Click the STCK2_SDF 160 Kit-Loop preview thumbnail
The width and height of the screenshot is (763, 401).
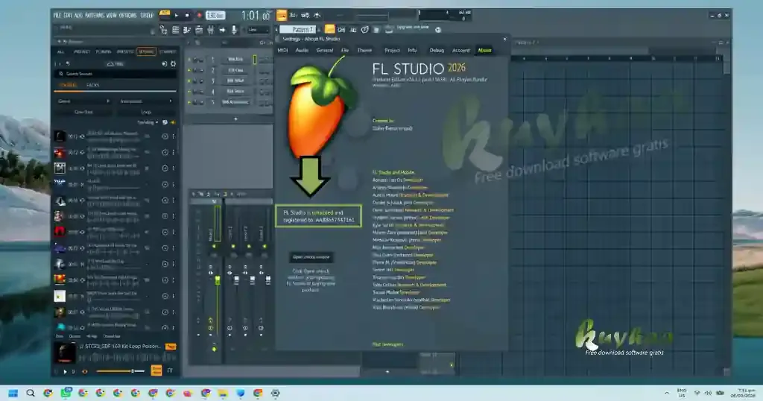[x=64, y=353]
